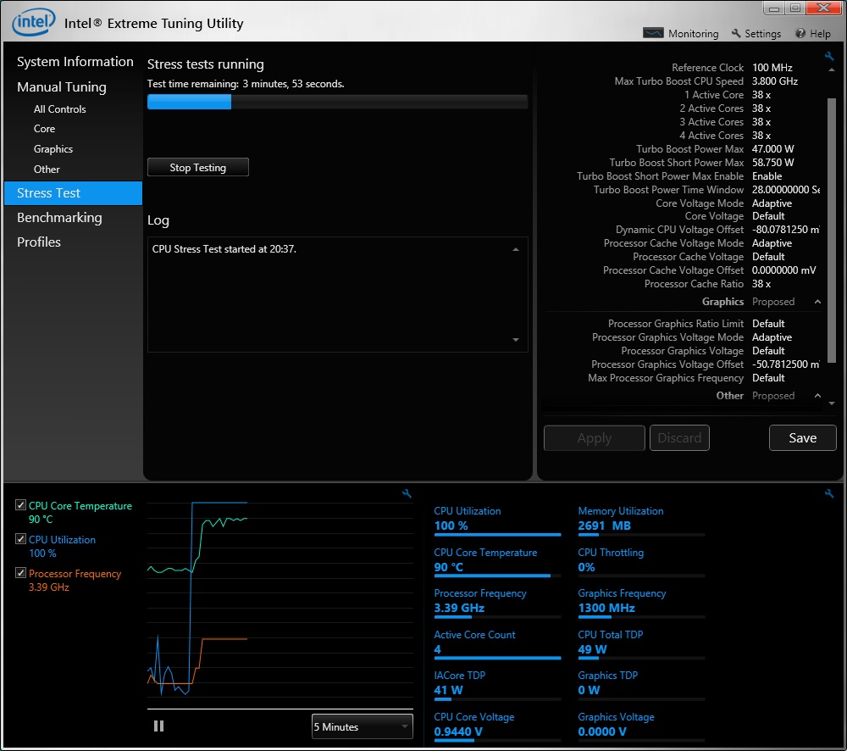Image resolution: width=847 pixels, height=751 pixels.
Task: Click the Core Voltage Mode Adaptive value
Action: 772,203
